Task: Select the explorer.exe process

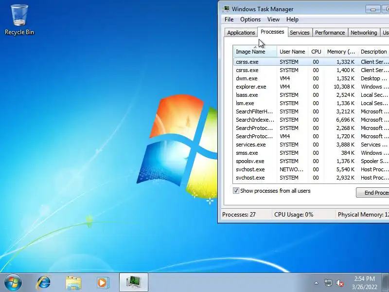Action: tap(311, 87)
